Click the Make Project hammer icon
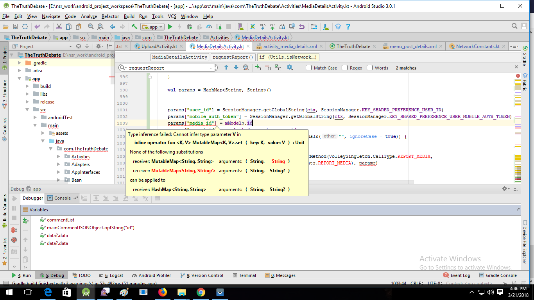This screenshot has width=534, height=300. [x=134, y=27]
